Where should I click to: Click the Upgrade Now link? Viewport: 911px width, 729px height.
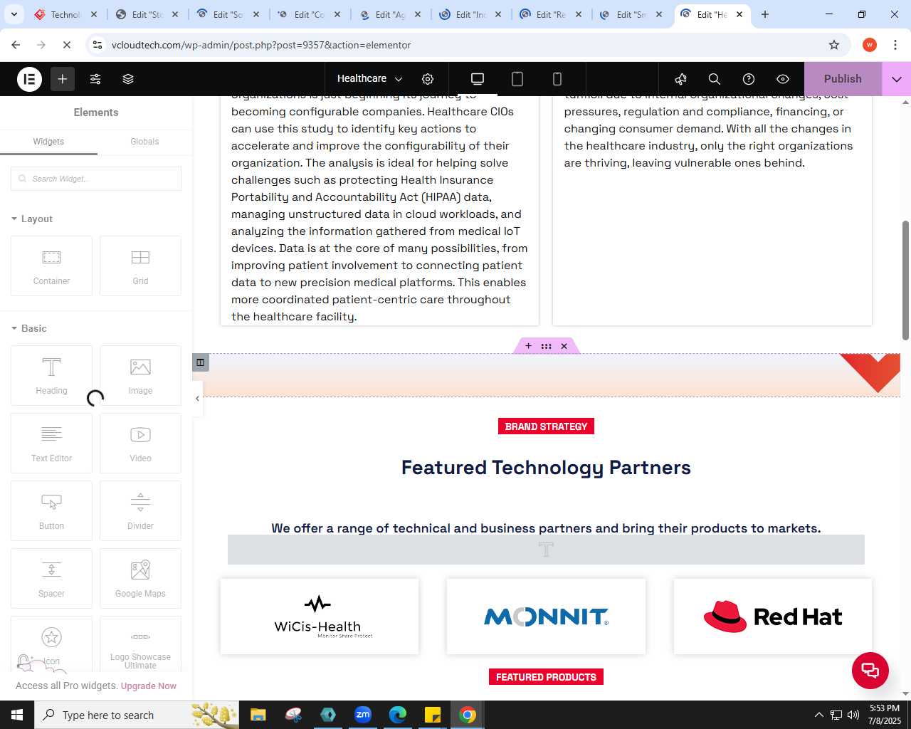pyautogui.click(x=149, y=686)
